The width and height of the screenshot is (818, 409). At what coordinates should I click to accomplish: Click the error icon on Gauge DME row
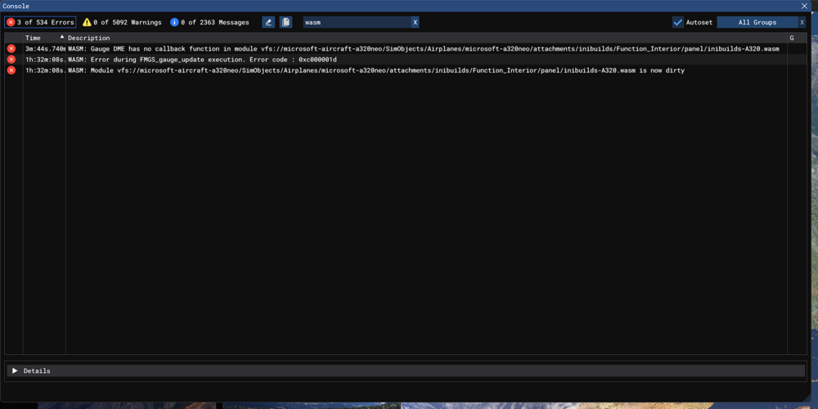tap(11, 48)
